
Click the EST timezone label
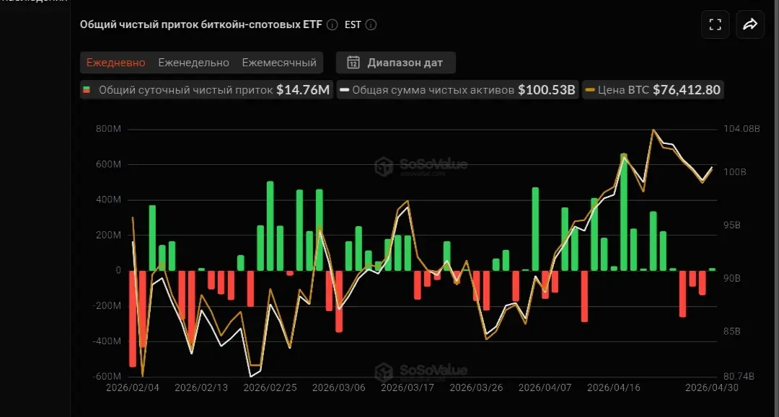pyautogui.click(x=353, y=24)
